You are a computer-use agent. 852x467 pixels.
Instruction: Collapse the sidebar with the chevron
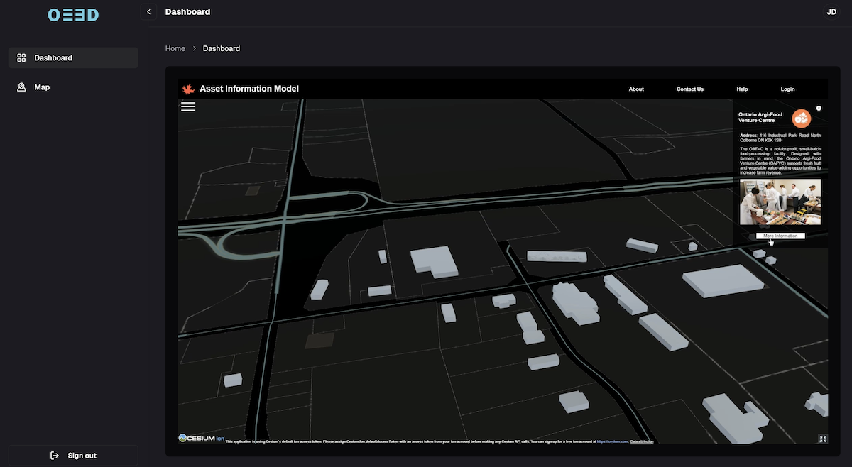[148, 12]
